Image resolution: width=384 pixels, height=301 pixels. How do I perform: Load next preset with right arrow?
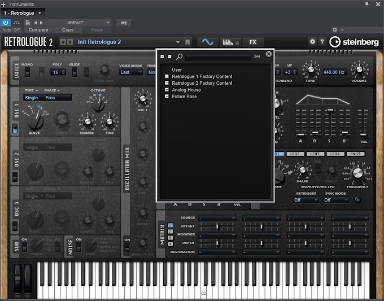click(x=41, y=23)
